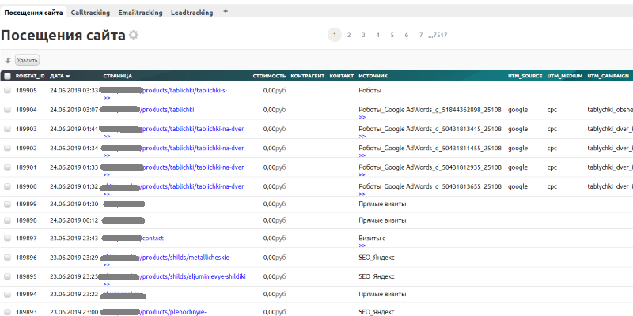Expand source details for row 189904
633x316 pixels.
(362, 117)
